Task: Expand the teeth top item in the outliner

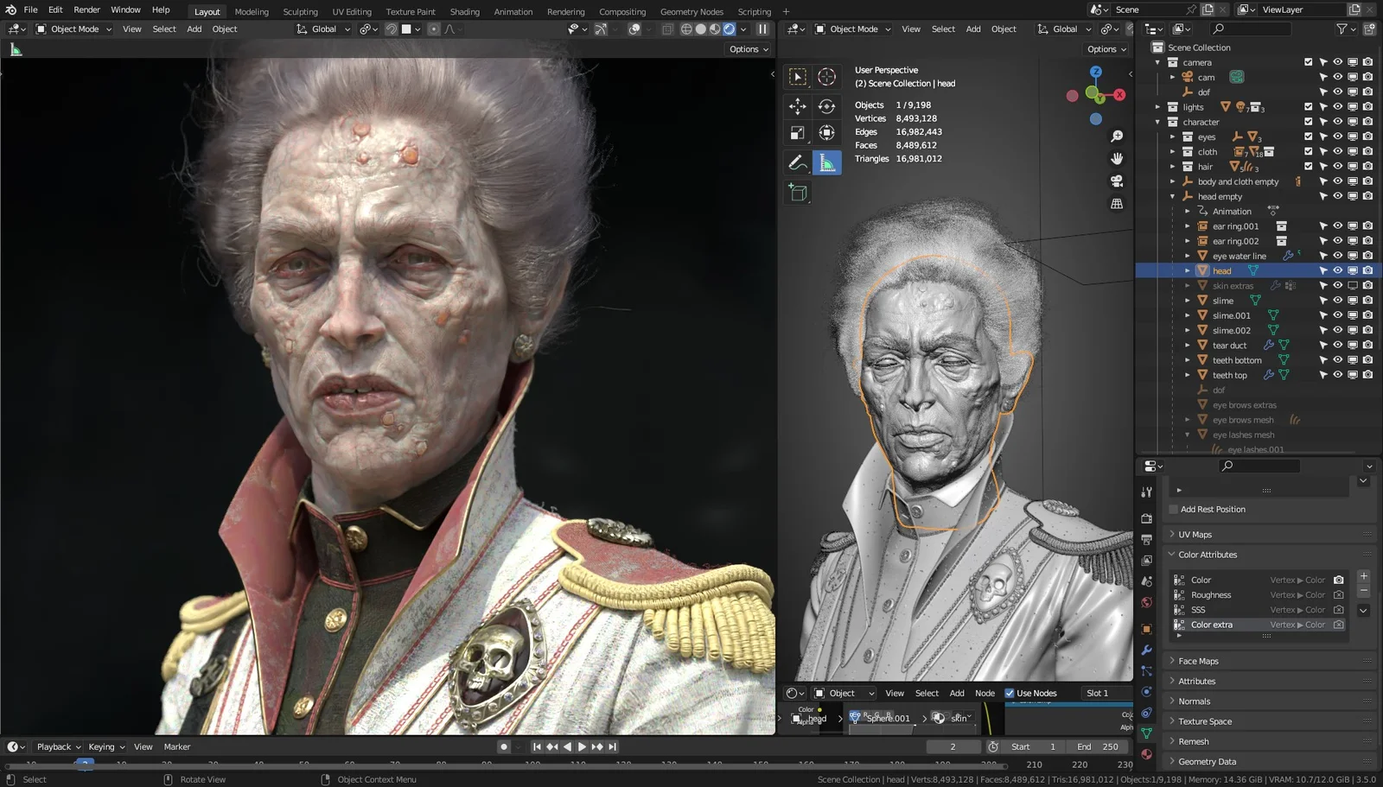Action: (1188, 374)
